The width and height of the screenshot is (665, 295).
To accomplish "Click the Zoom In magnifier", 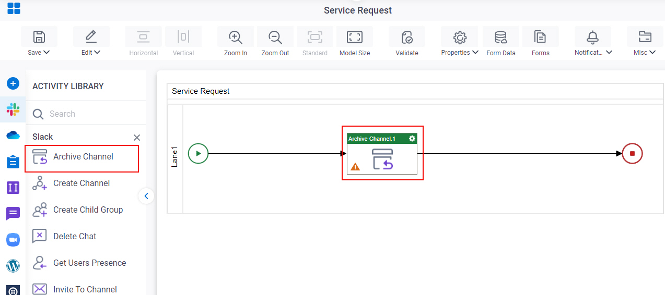I will click(236, 37).
